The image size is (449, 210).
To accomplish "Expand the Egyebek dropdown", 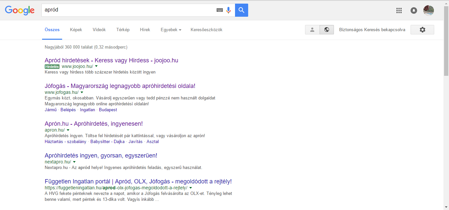I will (171, 30).
